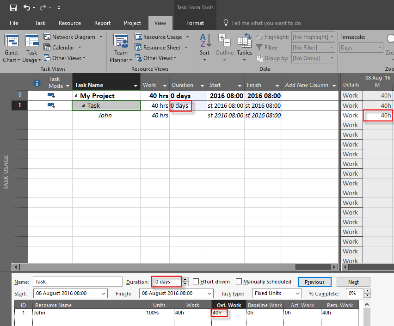Click the Next button
The width and height of the screenshot is (394, 326).
[353, 282]
